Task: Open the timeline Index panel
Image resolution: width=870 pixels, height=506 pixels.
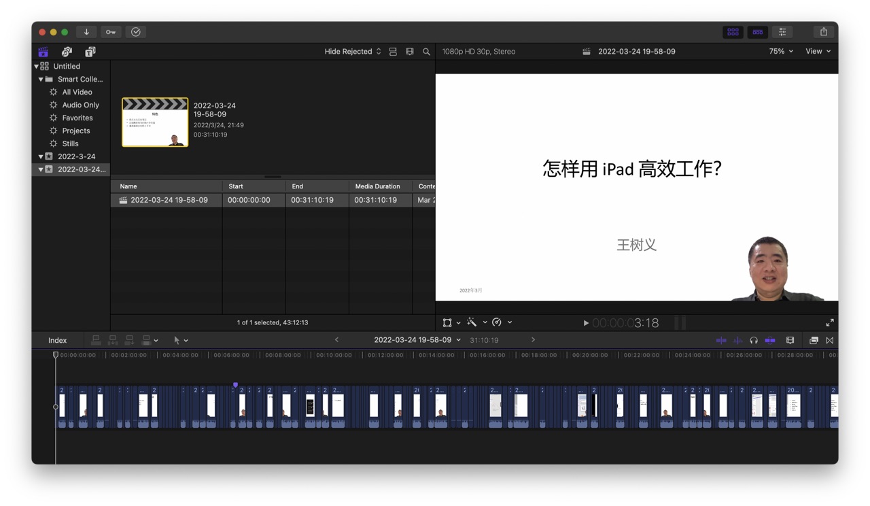Action: (57, 340)
